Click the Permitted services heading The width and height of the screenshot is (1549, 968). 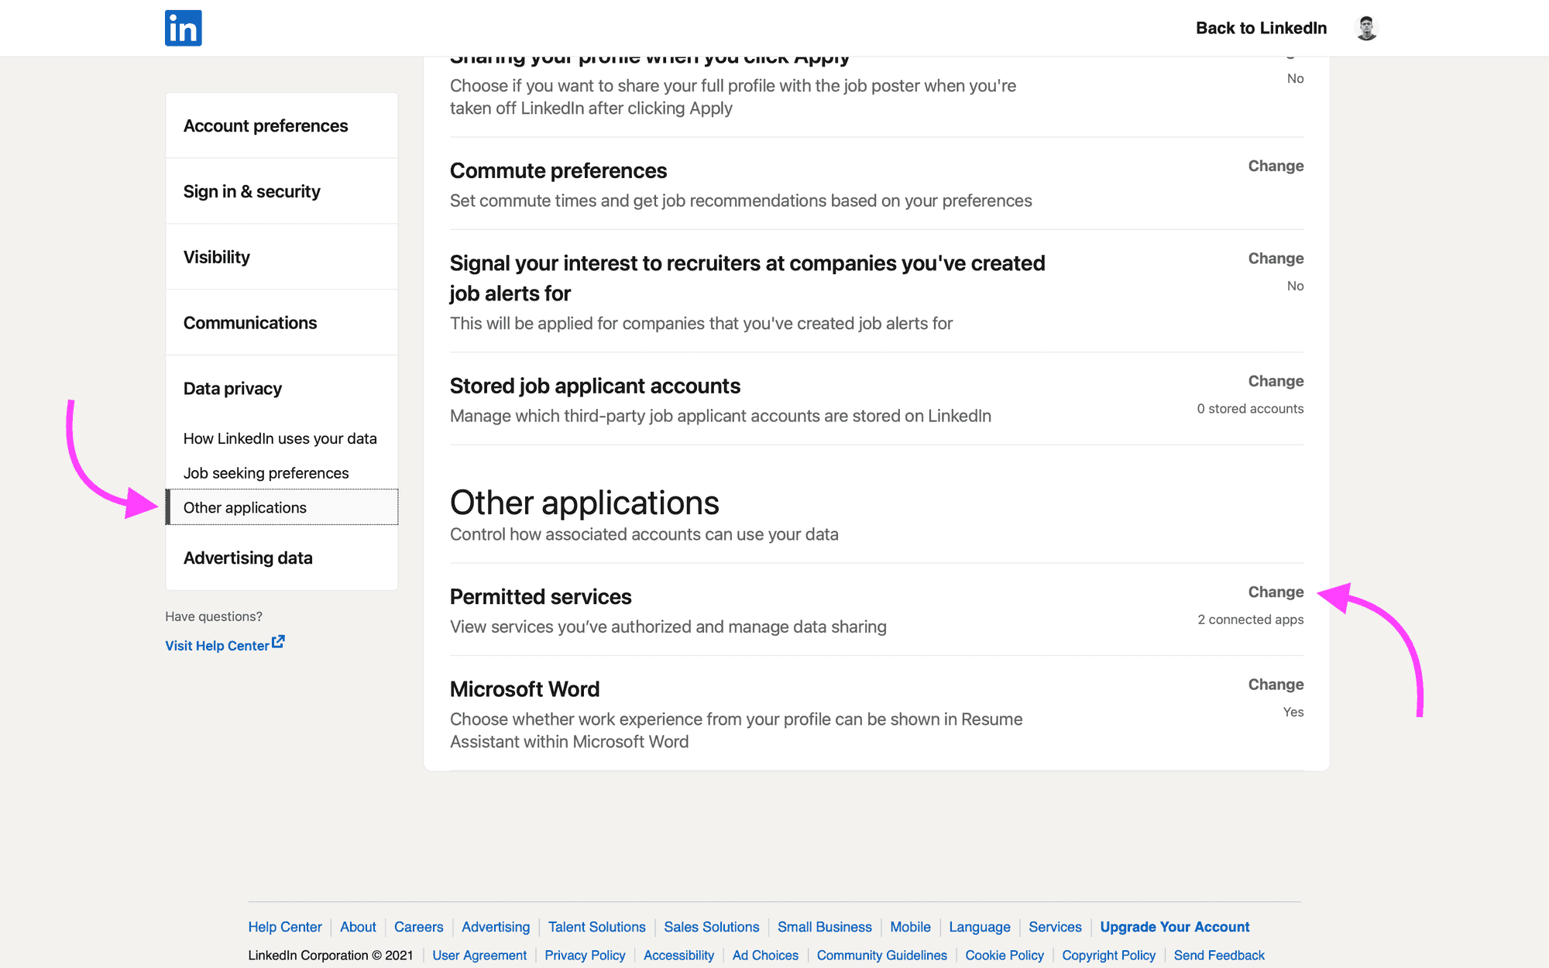541,597
